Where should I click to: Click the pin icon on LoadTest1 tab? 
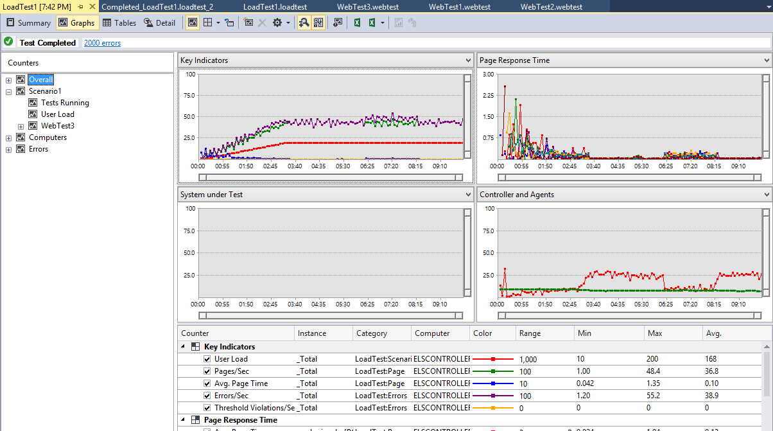coord(80,6)
